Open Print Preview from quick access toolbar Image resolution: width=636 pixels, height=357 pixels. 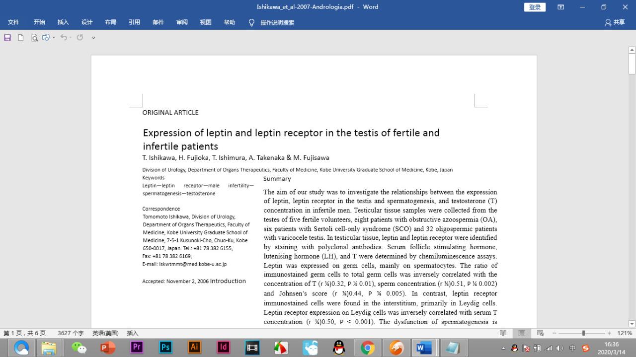34,38
